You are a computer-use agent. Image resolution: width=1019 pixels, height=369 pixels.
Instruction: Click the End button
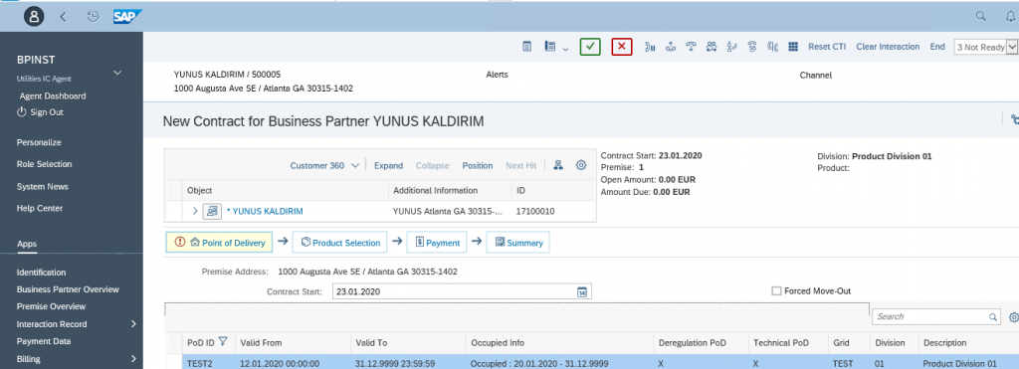point(937,47)
